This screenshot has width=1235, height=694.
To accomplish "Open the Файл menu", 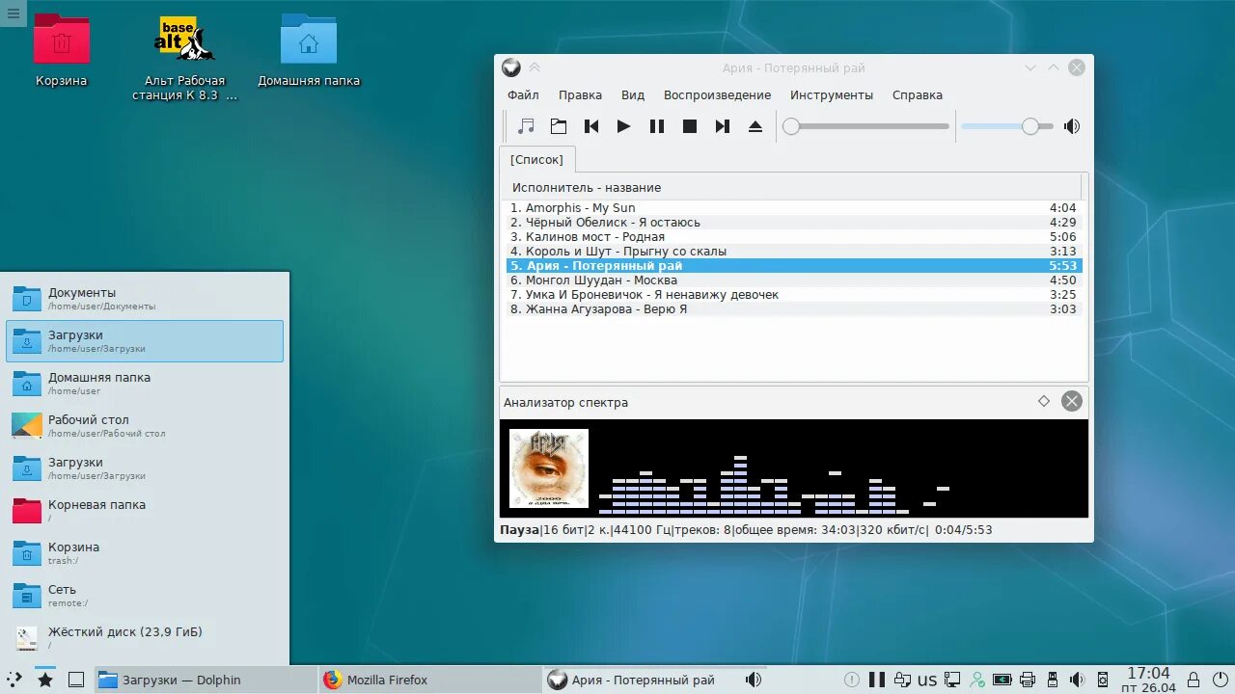I will [x=523, y=95].
